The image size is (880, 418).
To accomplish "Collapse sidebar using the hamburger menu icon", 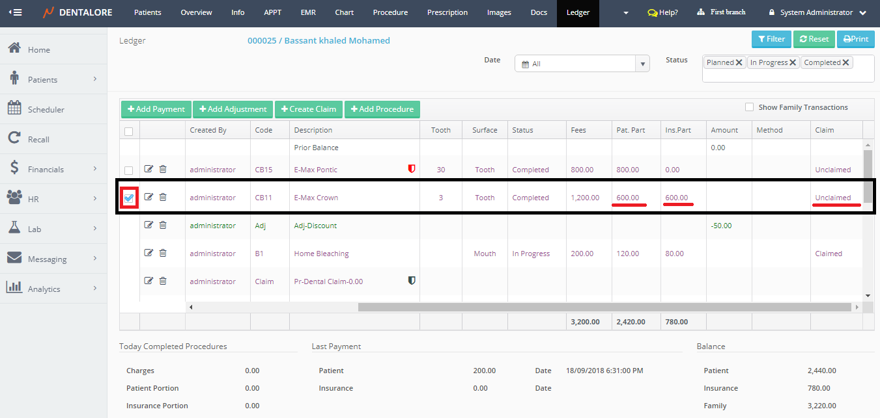I will [x=14, y=12].
